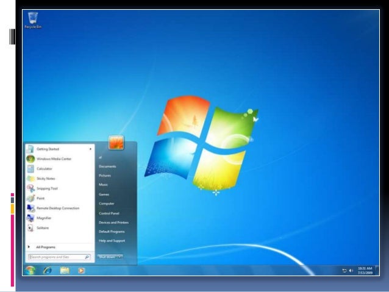Click the user account picture
Image resolution: width=389 pixels, height=292 pixels.
tap(116, 143)
